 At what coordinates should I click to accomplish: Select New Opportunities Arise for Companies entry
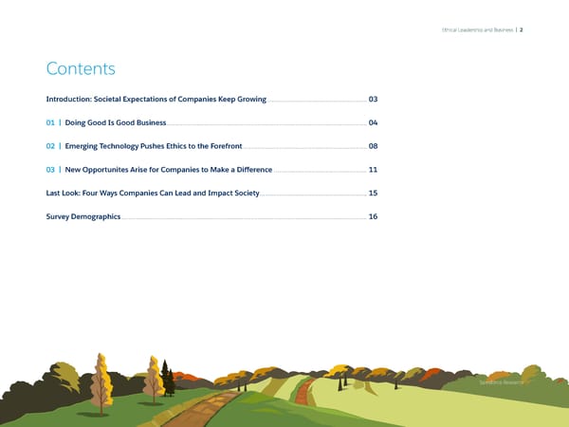coord(169,170)
